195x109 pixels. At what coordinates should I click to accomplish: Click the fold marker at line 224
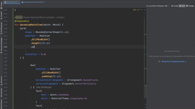[13, 43]
